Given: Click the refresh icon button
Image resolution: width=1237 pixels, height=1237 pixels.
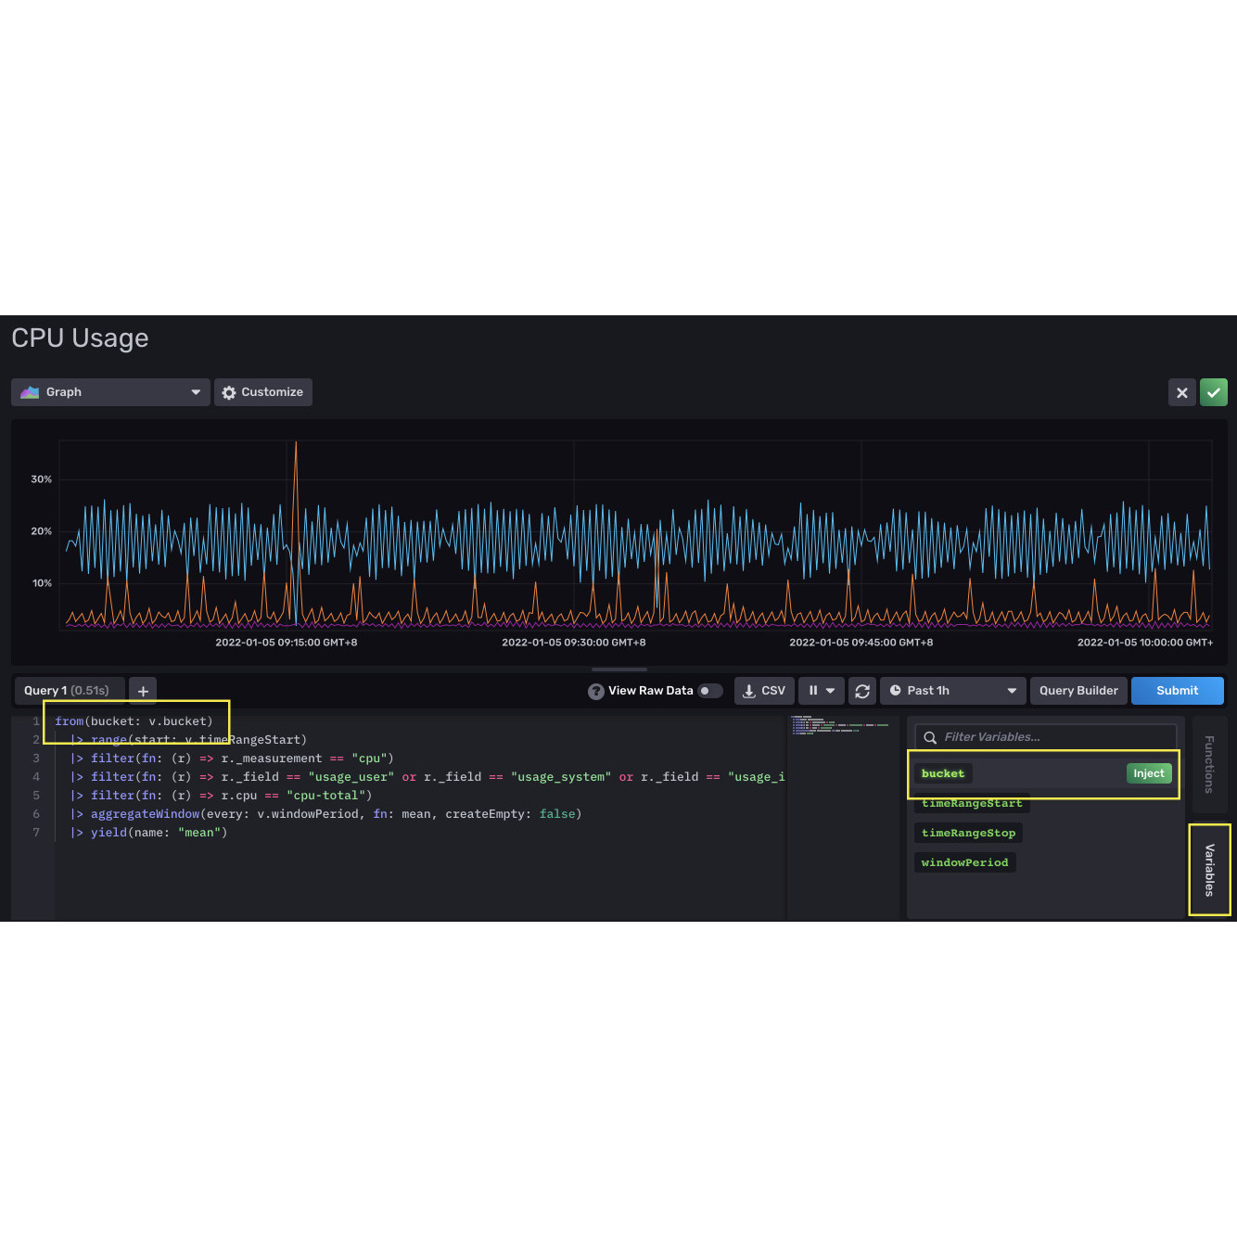Looking at the screenshot, I should tap(862, 691).
